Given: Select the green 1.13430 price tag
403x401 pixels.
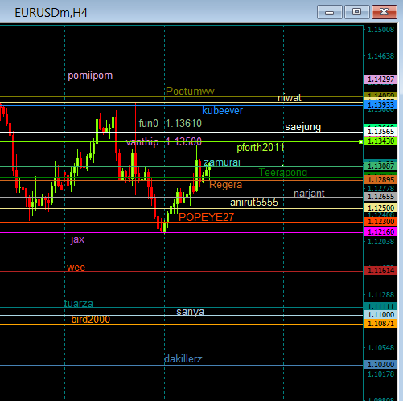Looking at the screenshot, I should click(380, 141).
